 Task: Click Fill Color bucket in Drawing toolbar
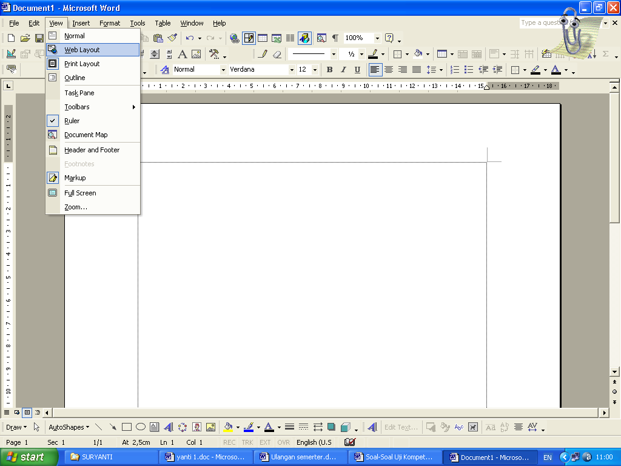pos(228,427)
